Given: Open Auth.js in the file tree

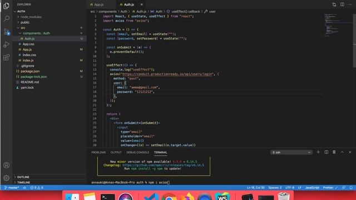Looking at the screenshot, I should 29,39.
